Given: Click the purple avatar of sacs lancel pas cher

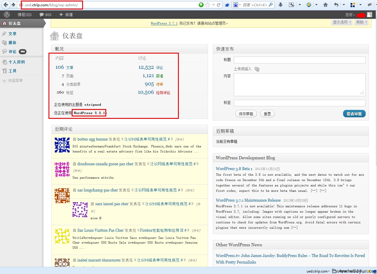Looking at the screenshot, I should click(x=80, y=210).
